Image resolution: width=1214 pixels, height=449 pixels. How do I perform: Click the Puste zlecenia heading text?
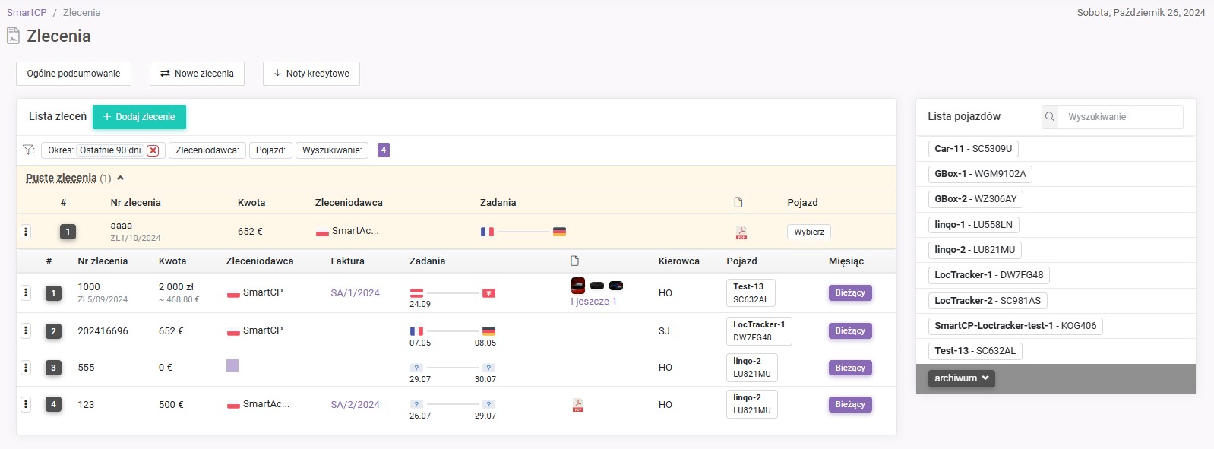pos(62,178)
